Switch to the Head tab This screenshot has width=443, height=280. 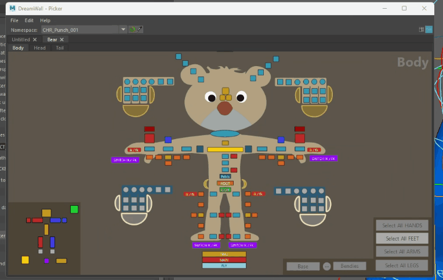coord(39,48)
